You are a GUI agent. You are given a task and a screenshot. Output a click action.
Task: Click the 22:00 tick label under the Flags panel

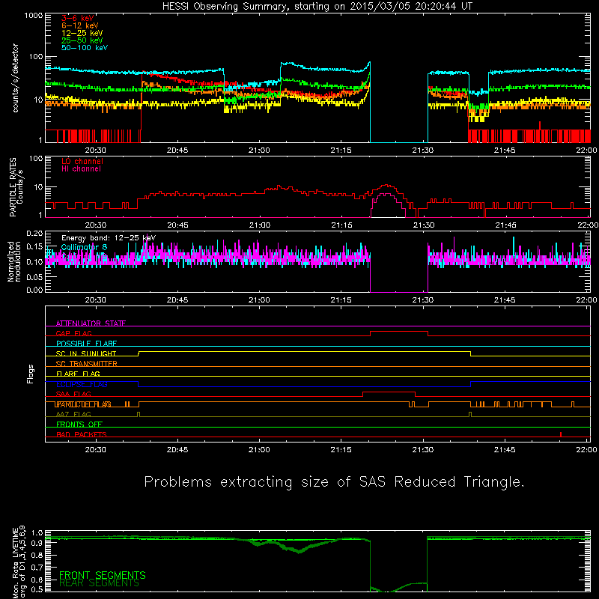[x=586, y=450]
